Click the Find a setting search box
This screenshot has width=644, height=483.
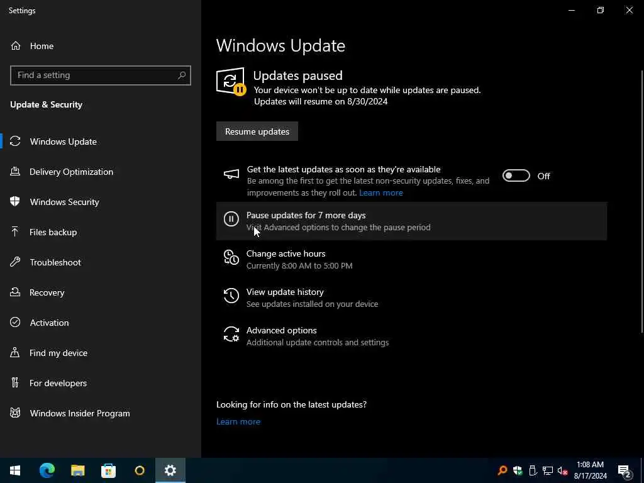(101, 75)
